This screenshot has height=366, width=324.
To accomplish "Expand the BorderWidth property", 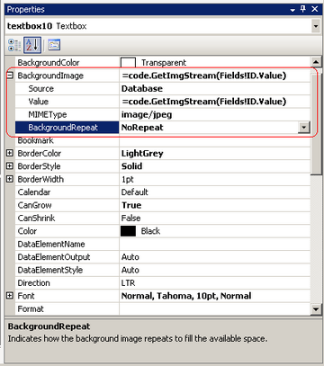I will pos(10,179).
